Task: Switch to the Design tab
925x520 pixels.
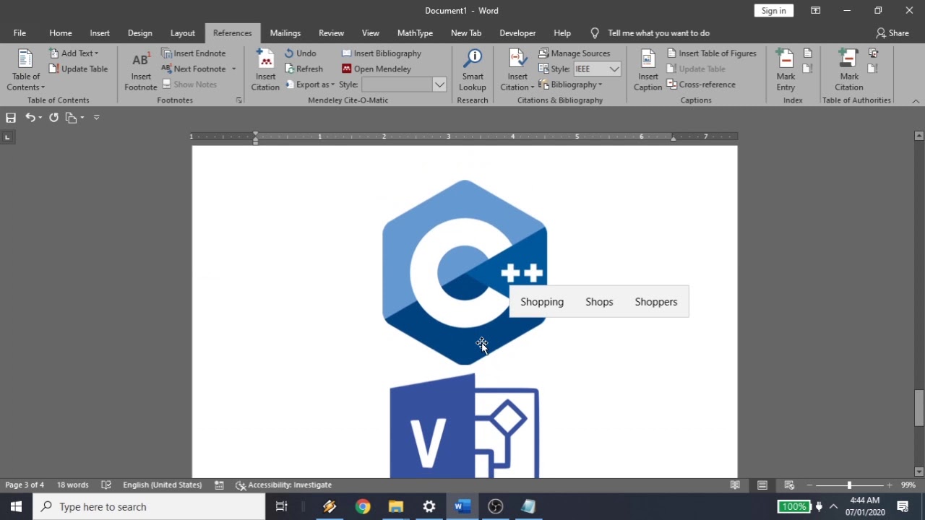Action: (140, 33)
